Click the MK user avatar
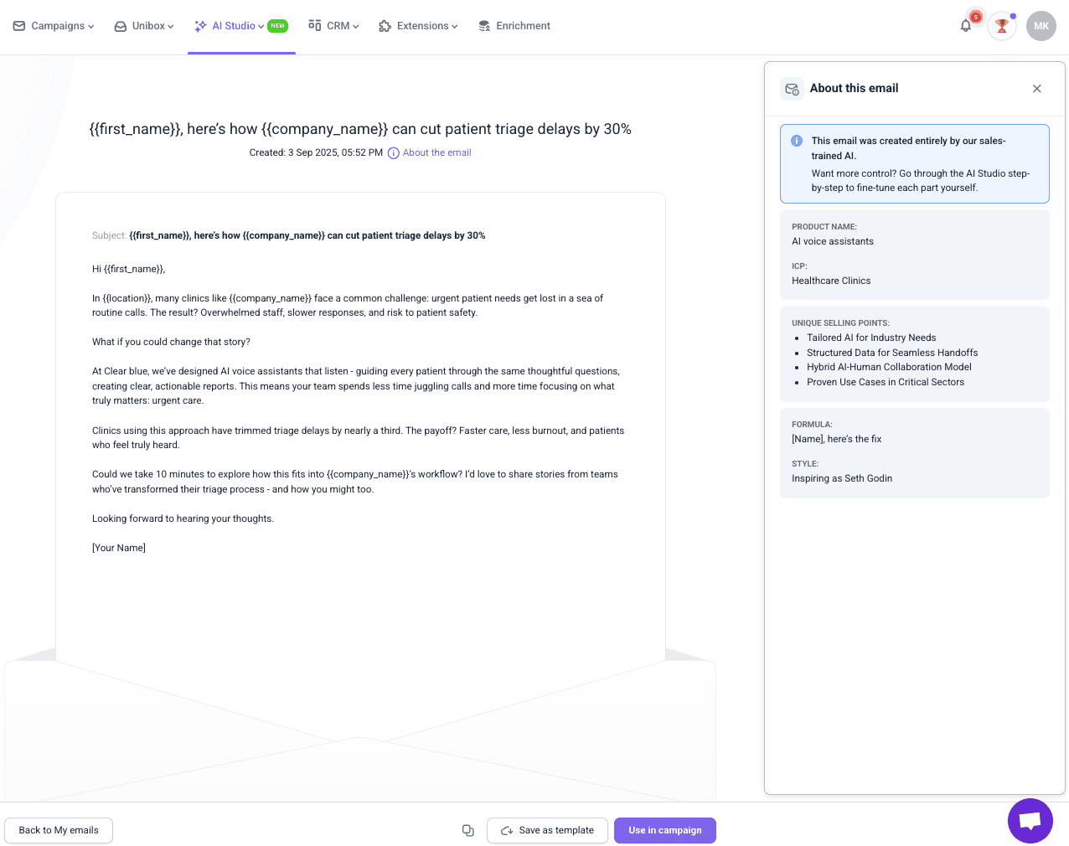1069x846 pixels. [x=1041, y=26]
